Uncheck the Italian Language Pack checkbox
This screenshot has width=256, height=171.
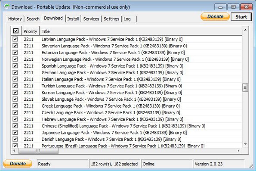(x=15, y=79)
